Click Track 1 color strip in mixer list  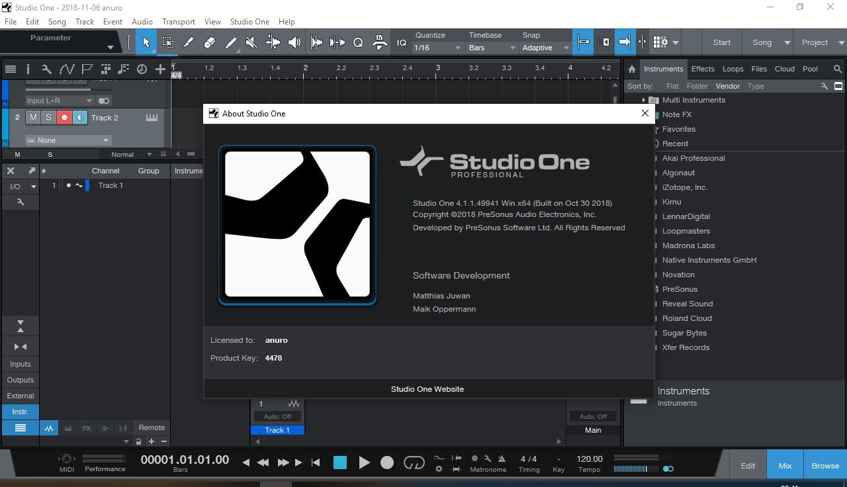[87, 185]
